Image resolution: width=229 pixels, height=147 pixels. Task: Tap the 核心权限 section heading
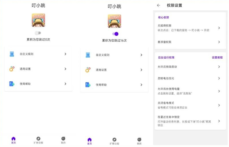[163, 17]
